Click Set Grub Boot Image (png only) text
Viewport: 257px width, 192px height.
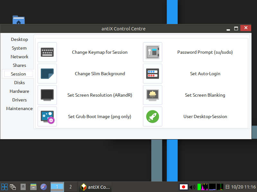(100, 116)
